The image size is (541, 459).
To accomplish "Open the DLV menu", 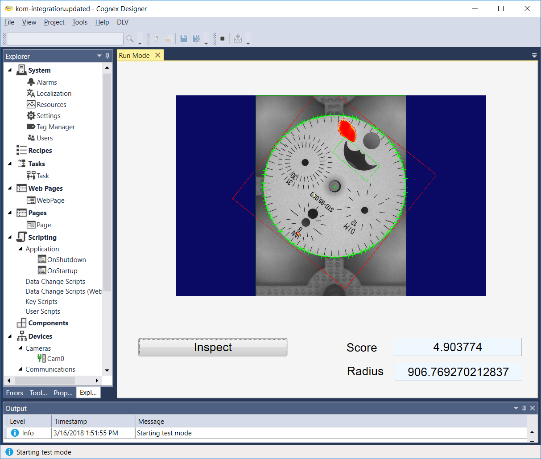I will coord(122,22).
